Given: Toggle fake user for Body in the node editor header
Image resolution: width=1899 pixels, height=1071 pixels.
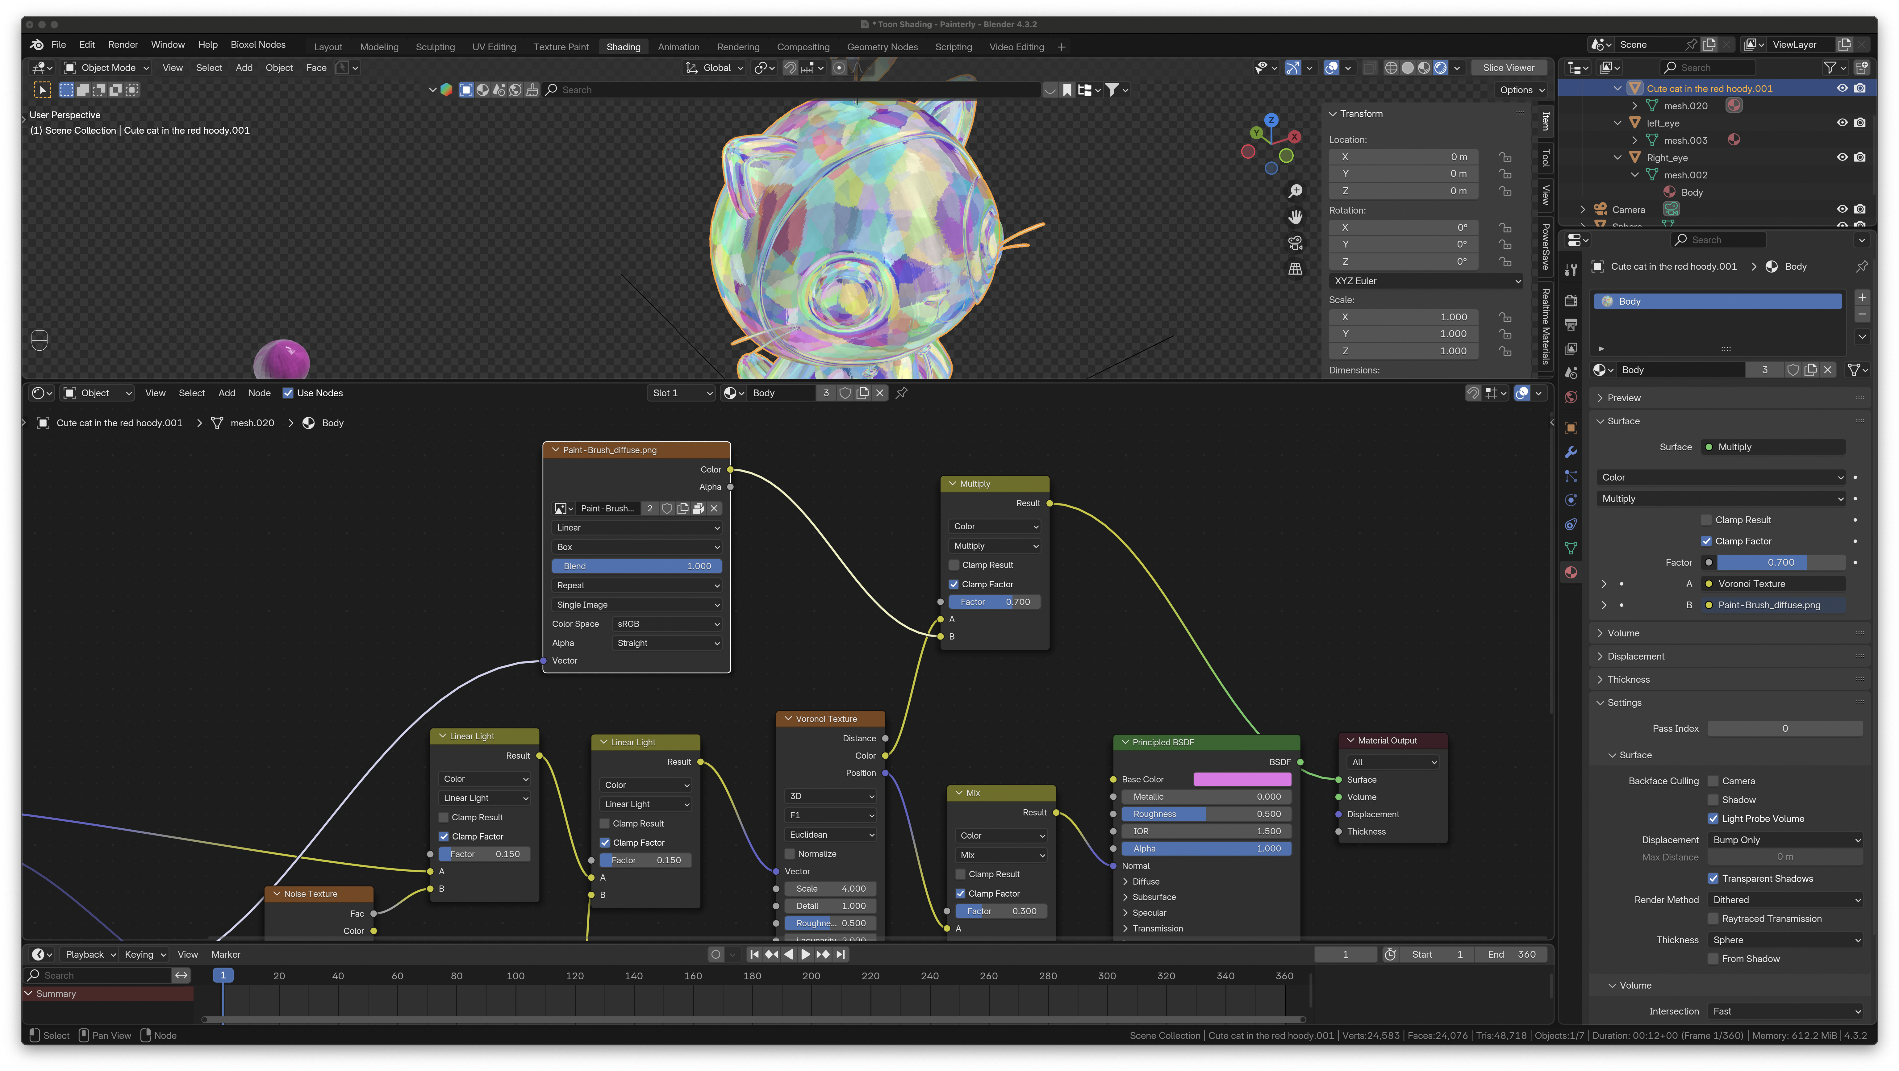Looking at the screenshot, I should pos(845,393).
